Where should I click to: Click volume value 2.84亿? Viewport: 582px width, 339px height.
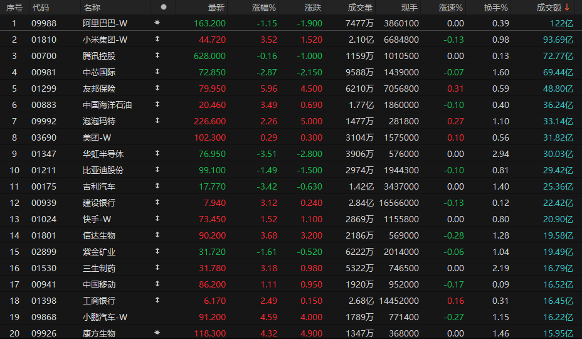pyautogui.click(x=361, y=203)
